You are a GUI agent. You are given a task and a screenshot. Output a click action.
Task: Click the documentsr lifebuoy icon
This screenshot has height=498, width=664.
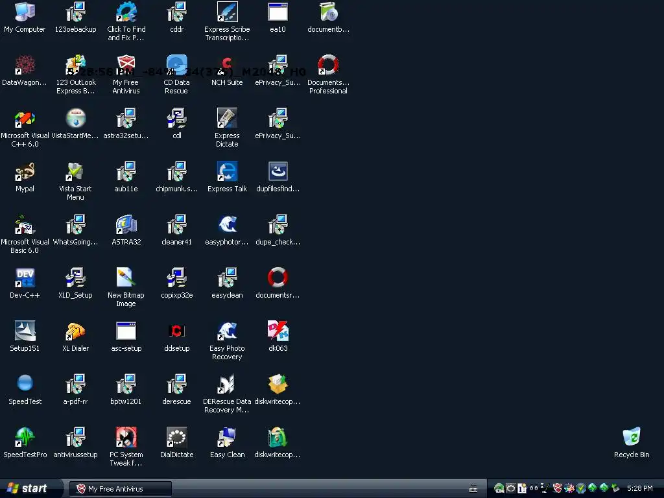pos(278,283)
